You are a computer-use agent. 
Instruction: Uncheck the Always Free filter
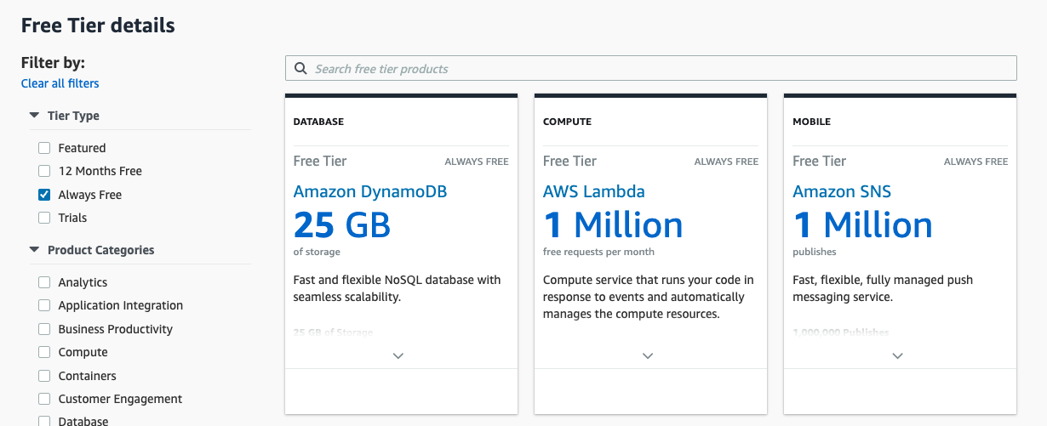(44, 195)
